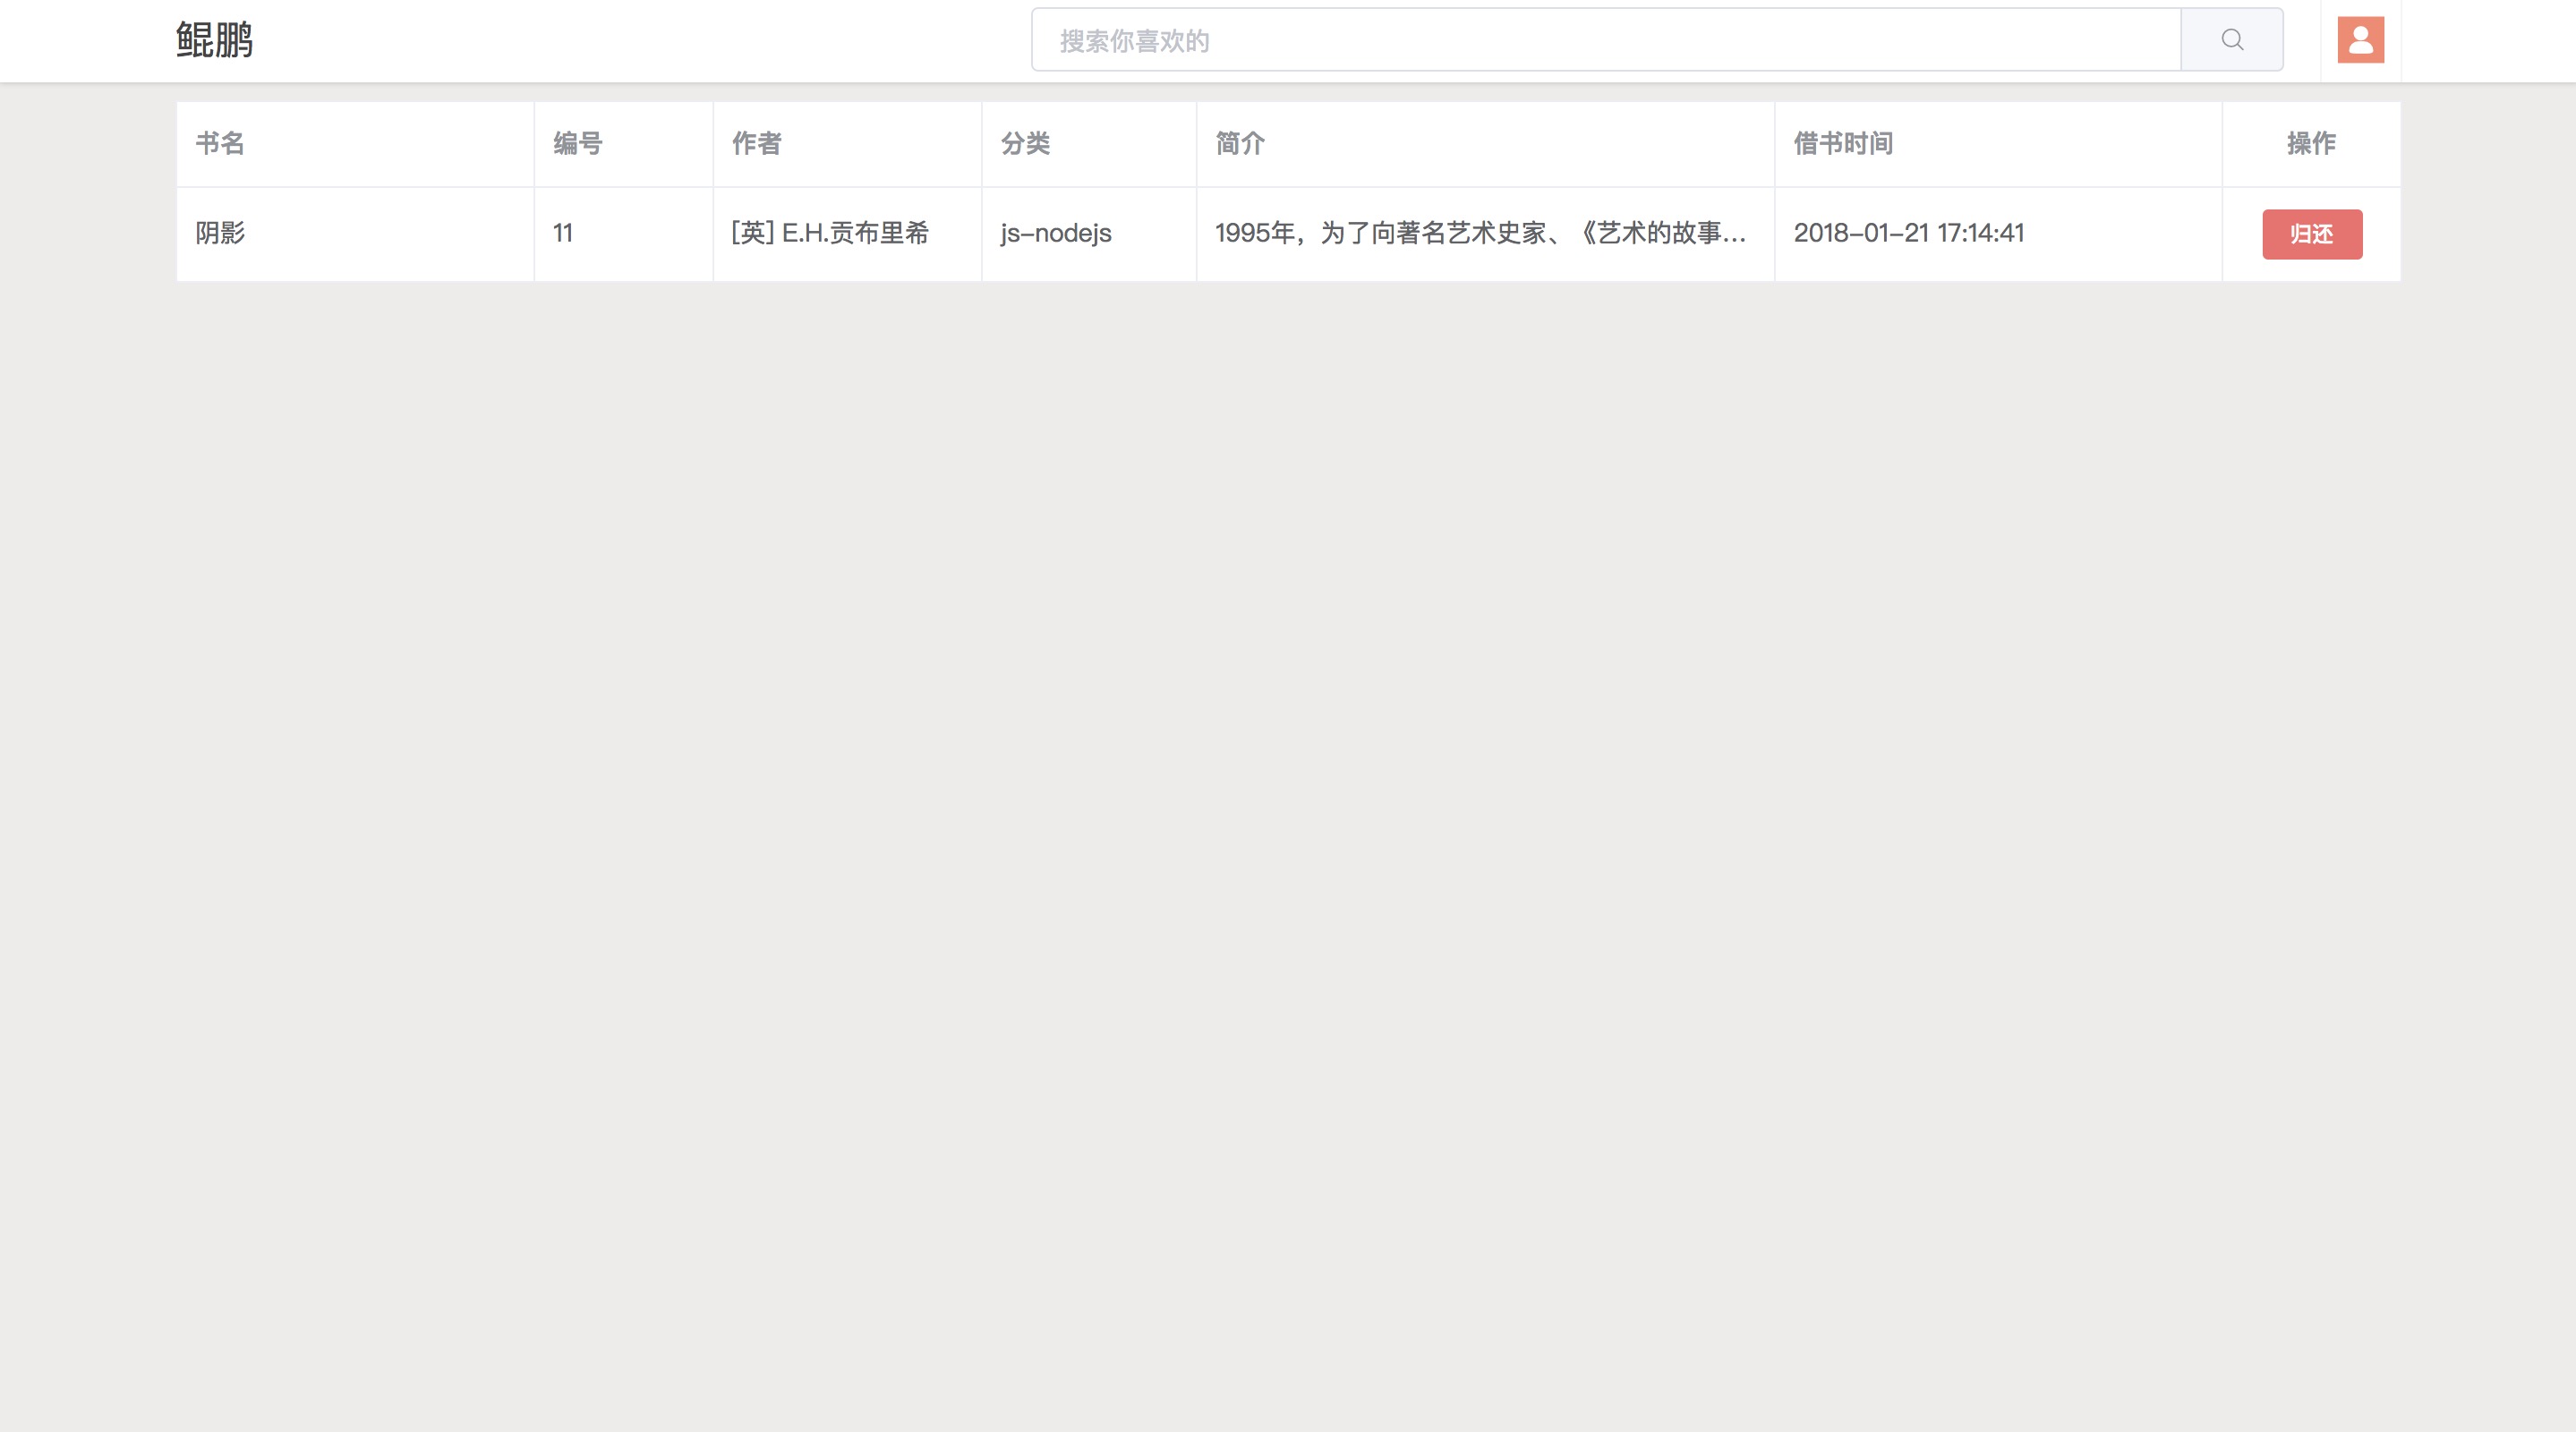Click the truncated 1995年 description text
The image size is (2576, 1432).
1480,233
